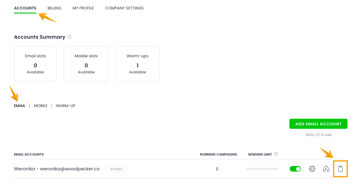Open the Warm-up sub-tab
This screenshot has width=357, height=188.
66,106
